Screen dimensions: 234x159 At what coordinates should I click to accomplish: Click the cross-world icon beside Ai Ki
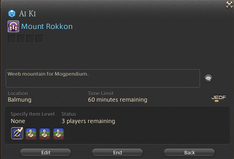(11, 14)
